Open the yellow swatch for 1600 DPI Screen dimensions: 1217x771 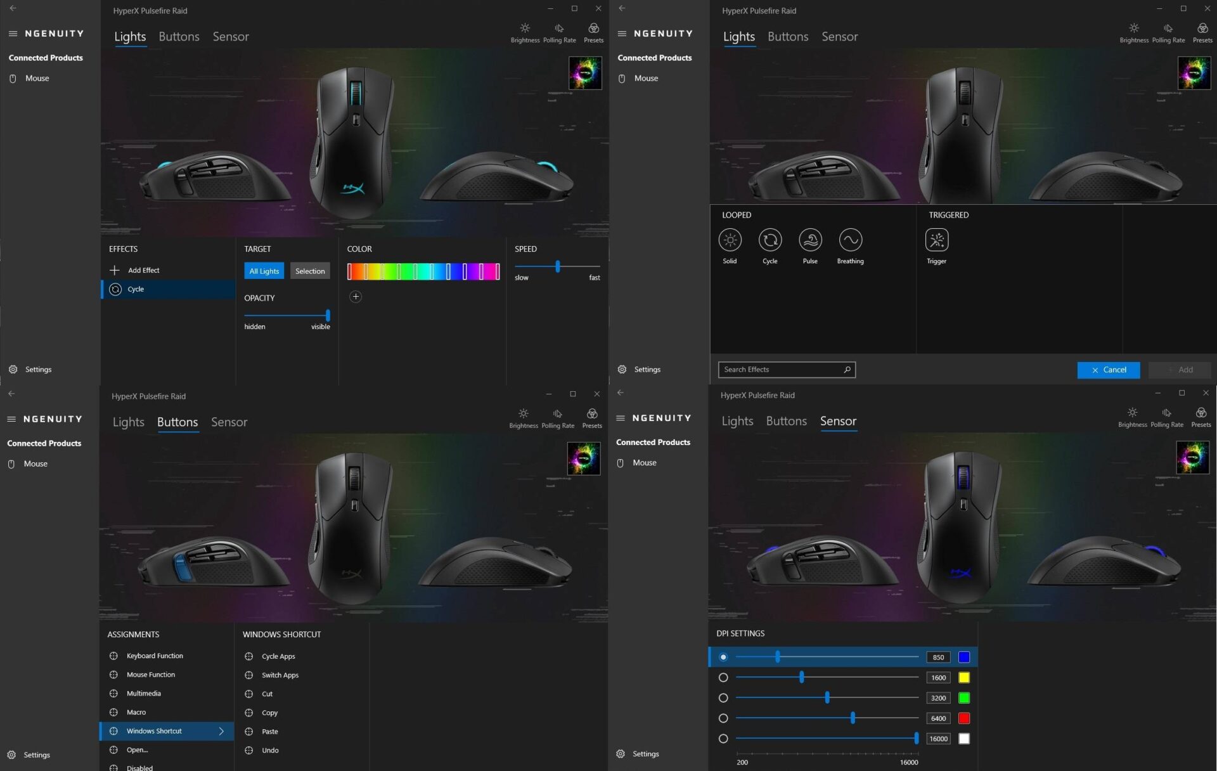[964, 678]
